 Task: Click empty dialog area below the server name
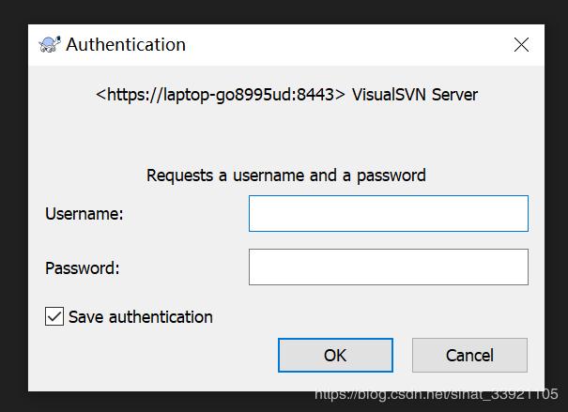[x=286, y=134]
